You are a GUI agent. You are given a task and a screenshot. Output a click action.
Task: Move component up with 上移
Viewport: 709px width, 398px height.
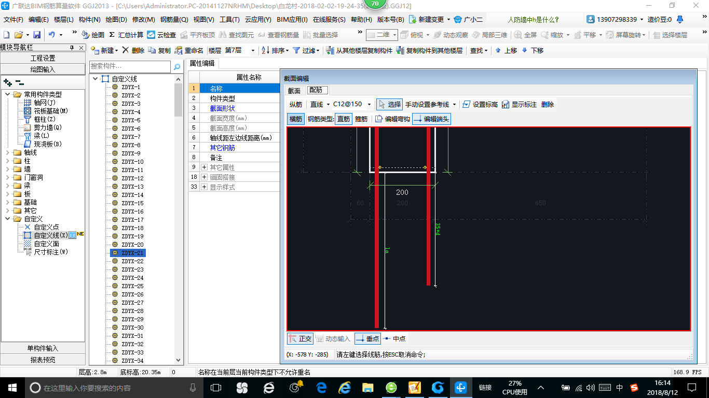506,50
